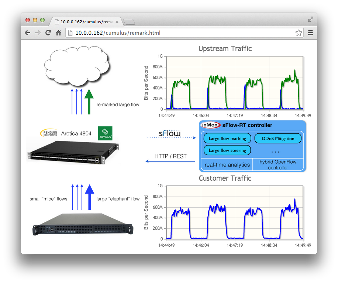The height and width of the screenshot is (283, 338).
Task: Click the page document icon in the address bar
Action: (70, 33)
